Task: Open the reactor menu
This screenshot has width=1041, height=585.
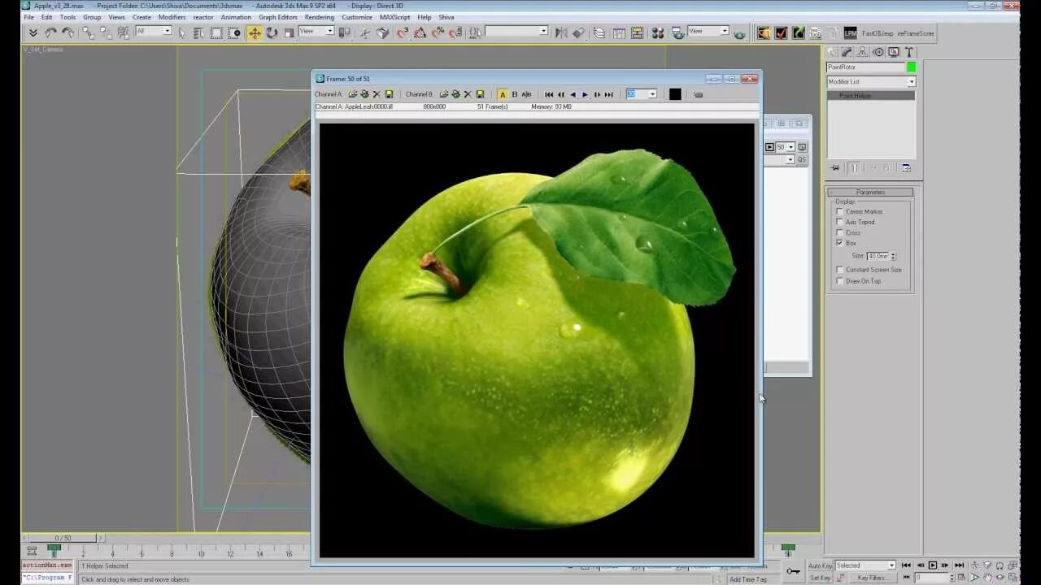Action: (203, 17)
